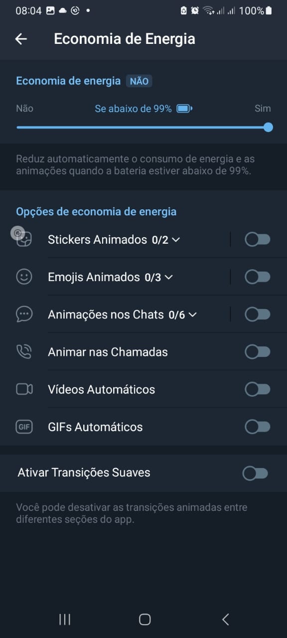Expand the Emojis Animados 0/3 chevron

coord(168,277)
